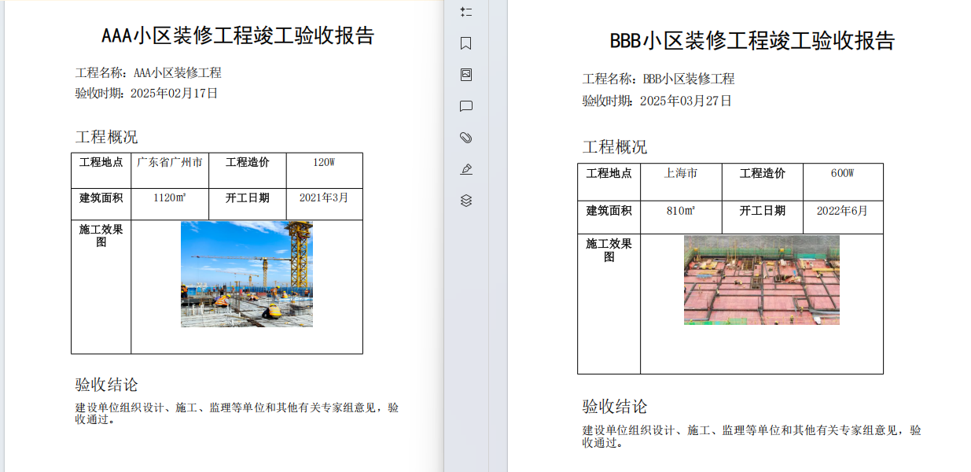Select the blue text 广东省广州市

tap(170, 161)
